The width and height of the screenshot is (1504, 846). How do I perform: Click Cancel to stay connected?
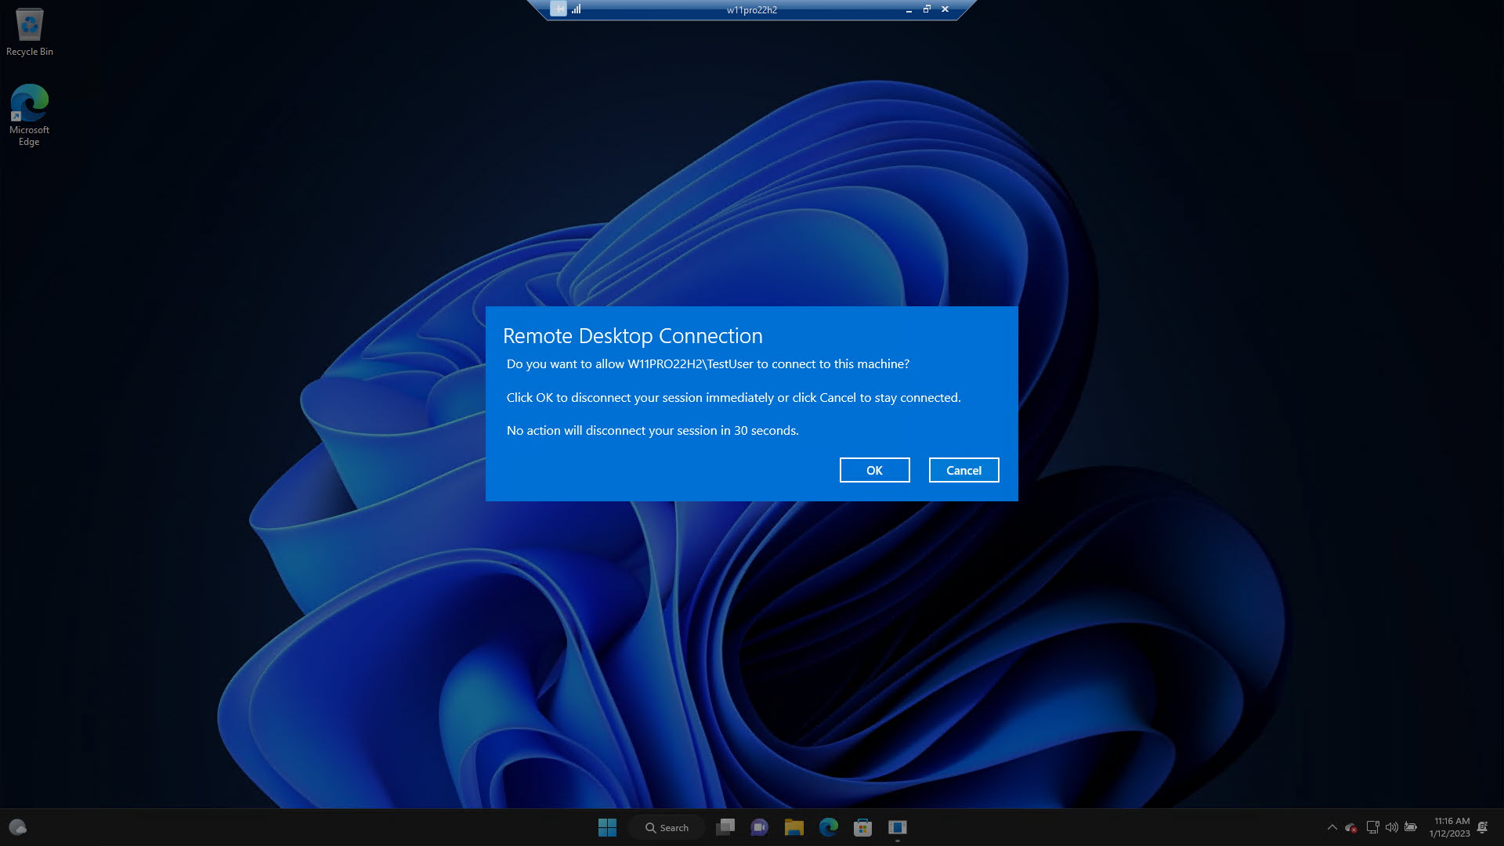coord(963,470)
